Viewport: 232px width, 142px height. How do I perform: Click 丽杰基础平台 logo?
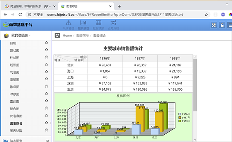click(x=18, y=25)
